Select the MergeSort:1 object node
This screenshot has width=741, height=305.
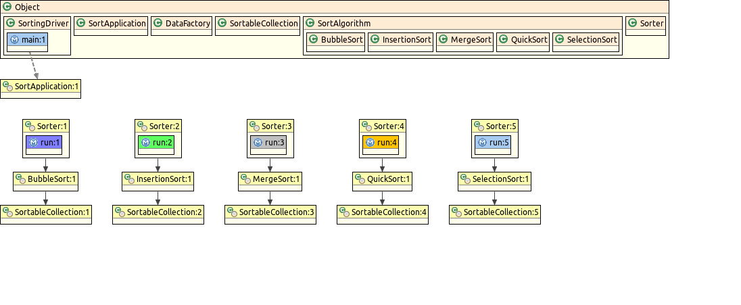pyautogui.click(x=270, y=180)
